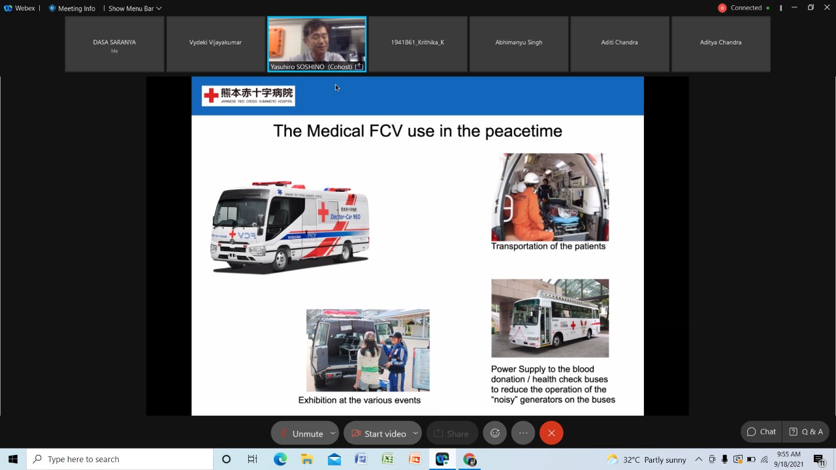The image size is (836, 470).
Task: Open Microsoft Word from the taskbar
Action: (x=361, y=460)
